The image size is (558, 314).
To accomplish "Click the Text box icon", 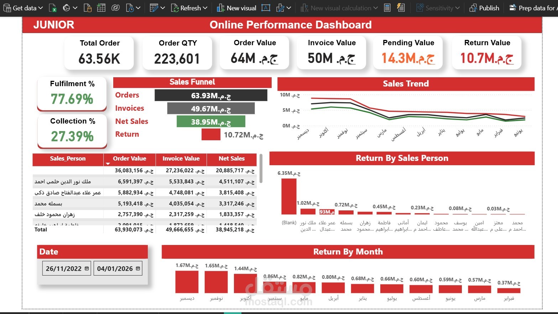I will point(266,8).
